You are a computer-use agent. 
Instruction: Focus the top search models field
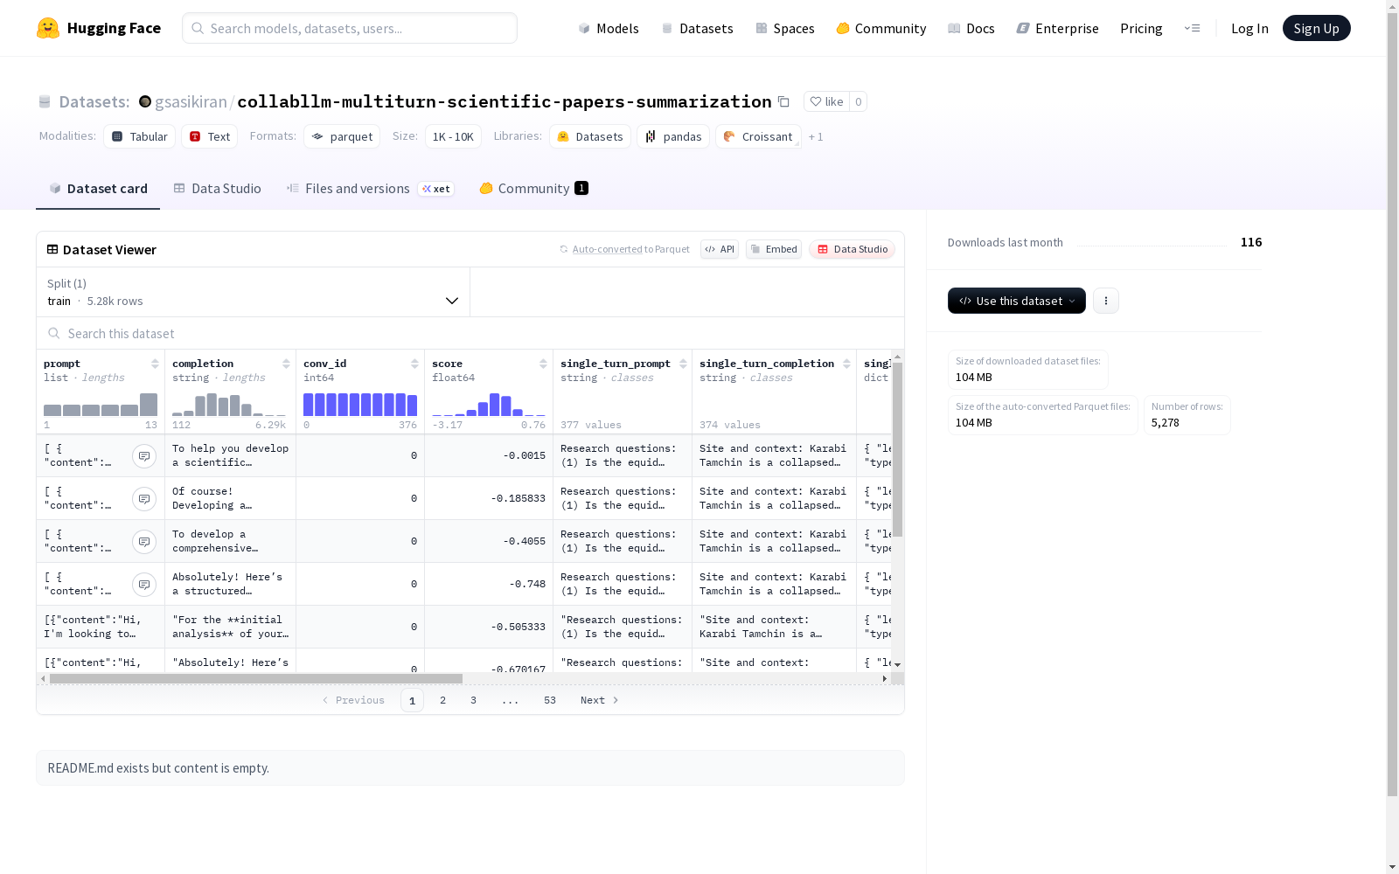coord(350,28)
